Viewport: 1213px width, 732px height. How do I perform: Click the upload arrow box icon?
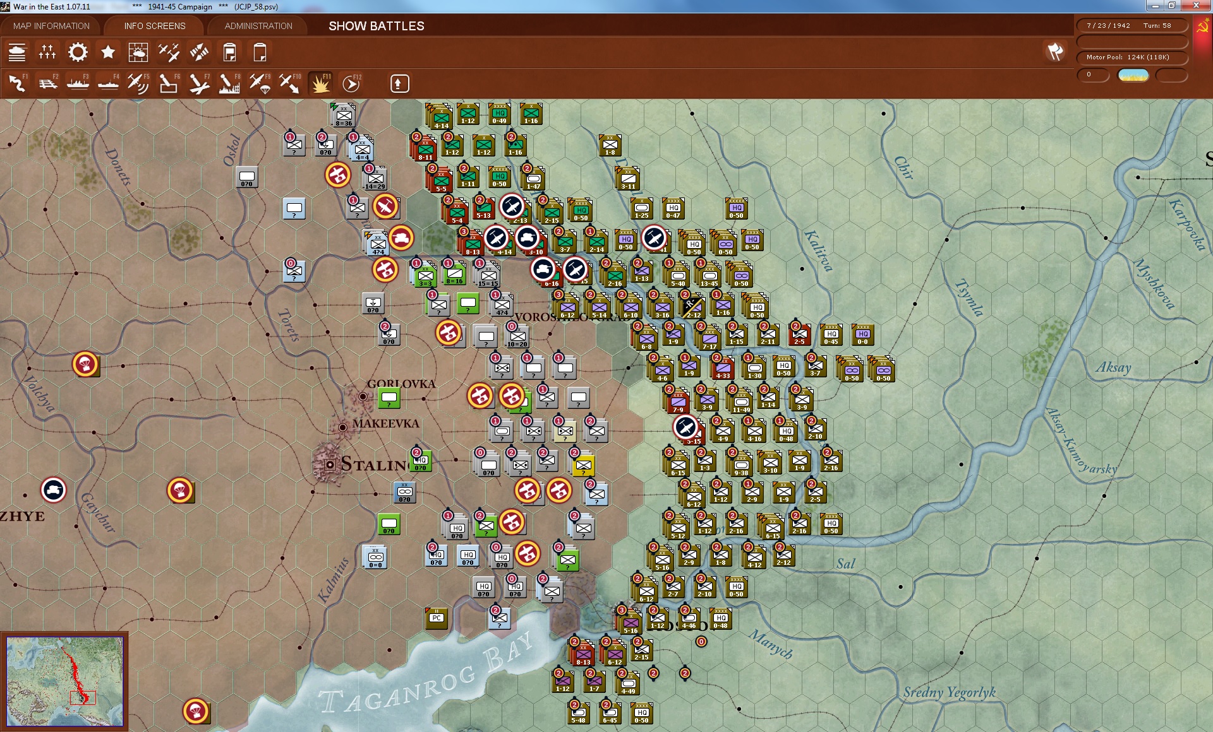point(399,83)
